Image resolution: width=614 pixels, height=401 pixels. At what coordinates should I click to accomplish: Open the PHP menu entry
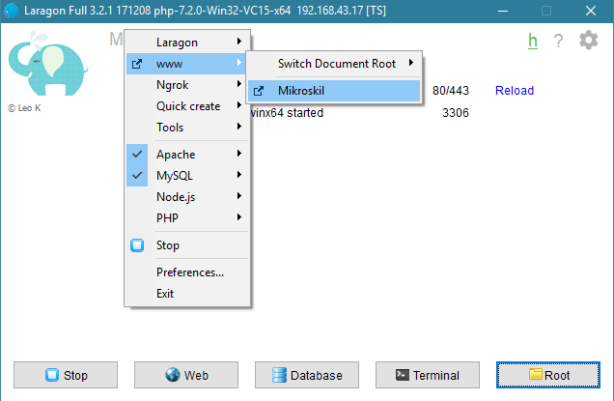point(187,218)
